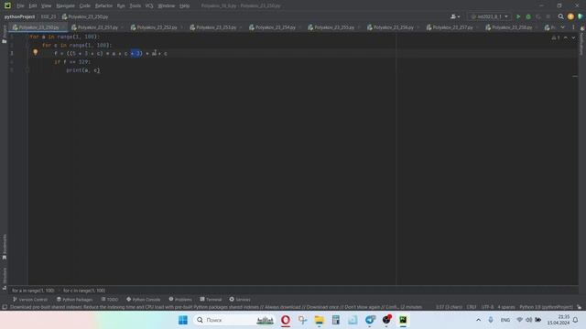Open the Project tool window sidebar button
Image resolution: width=586 pixels, height=329 pixels.
tap(4, 35)
